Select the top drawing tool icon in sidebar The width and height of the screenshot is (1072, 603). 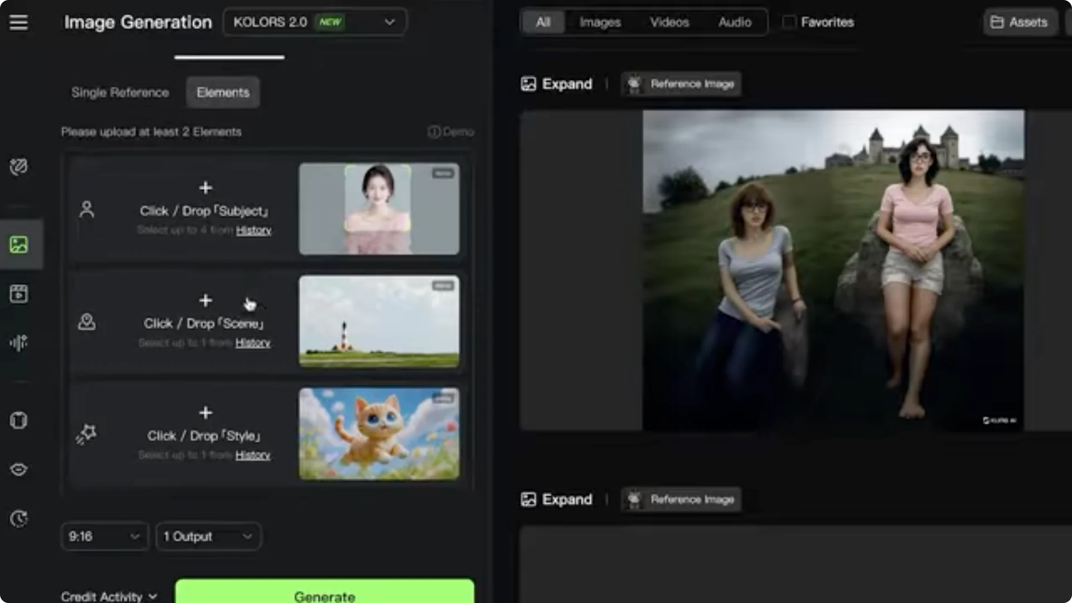coord(19,167)
